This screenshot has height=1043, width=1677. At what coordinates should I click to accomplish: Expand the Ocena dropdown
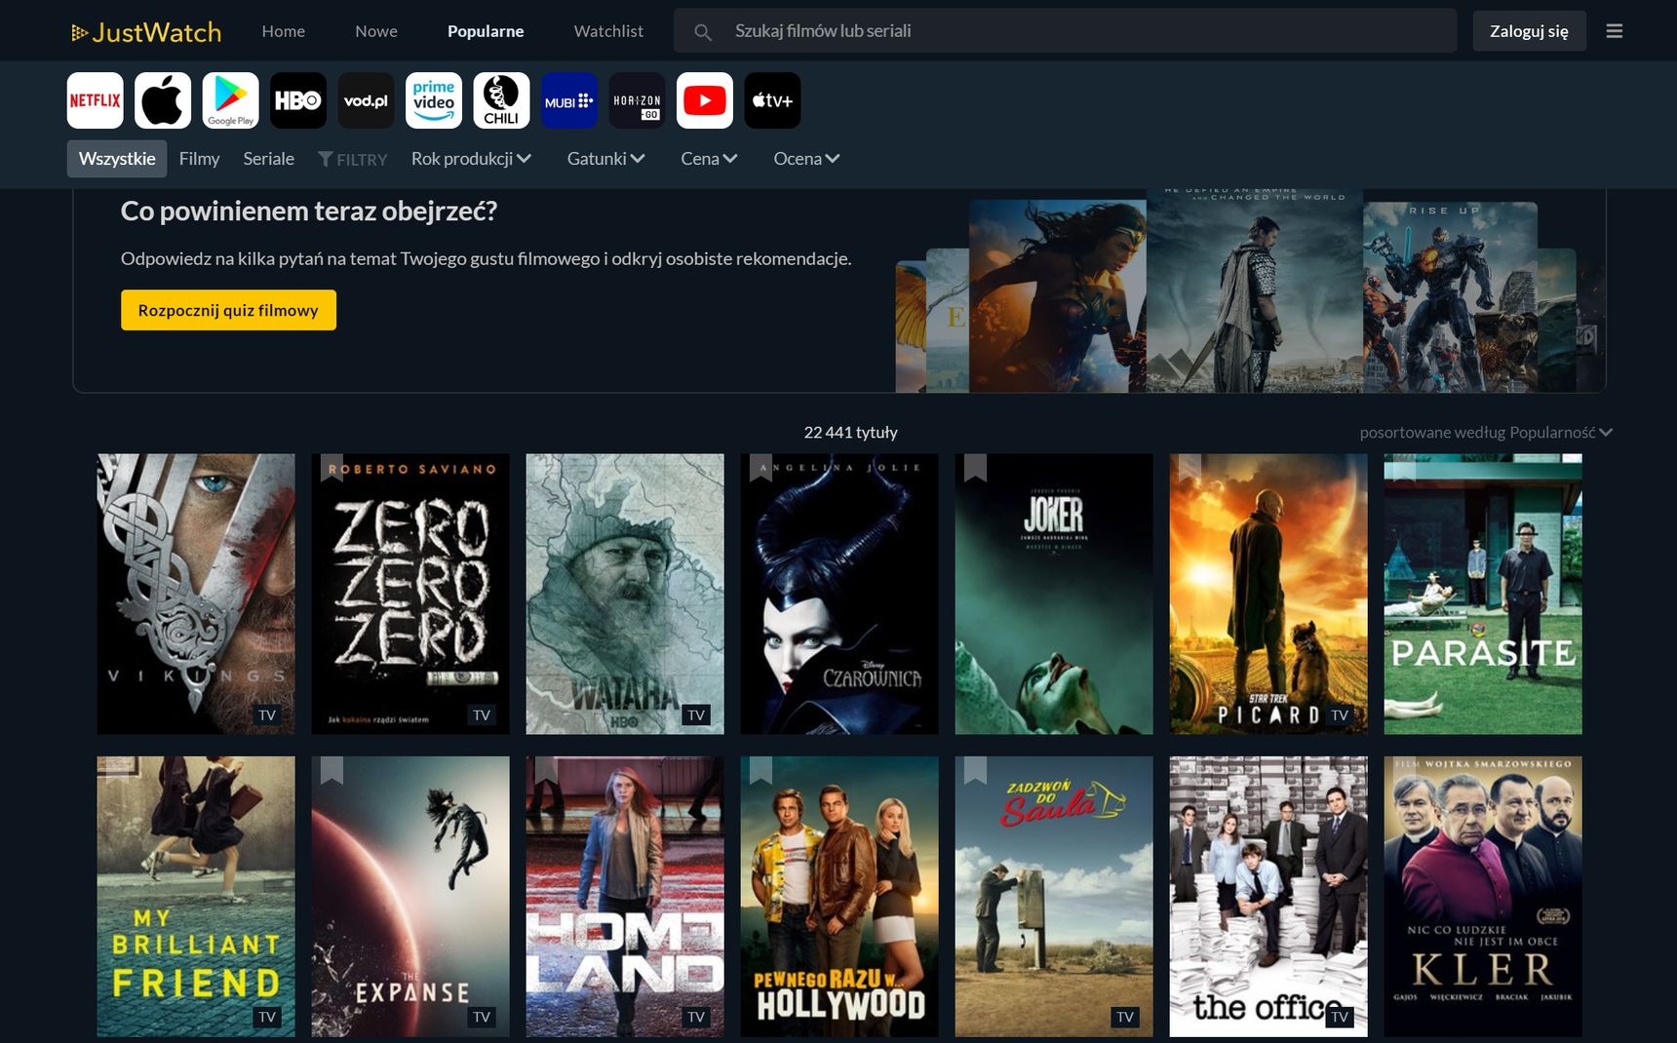[806, 159]
